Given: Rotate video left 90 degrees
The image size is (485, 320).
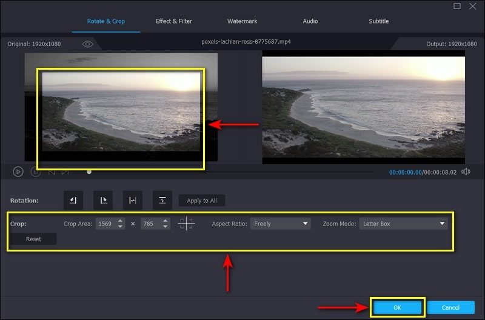Looking at the screenshot, I should (x=73, y=201).
